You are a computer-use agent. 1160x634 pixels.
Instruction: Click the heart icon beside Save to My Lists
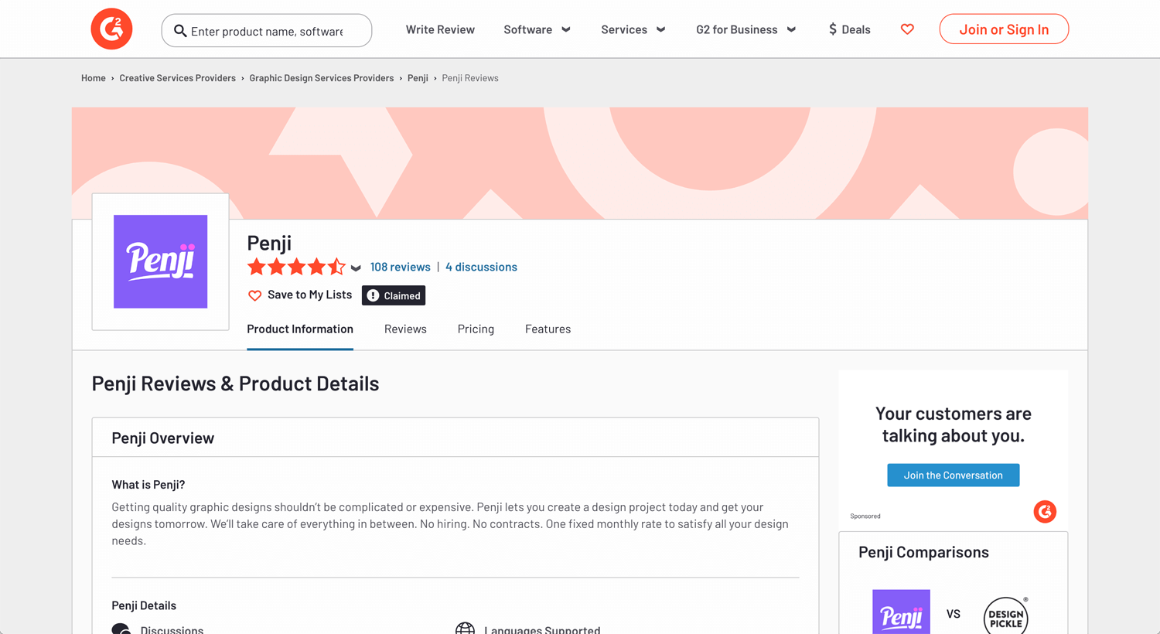pos(254,295)
